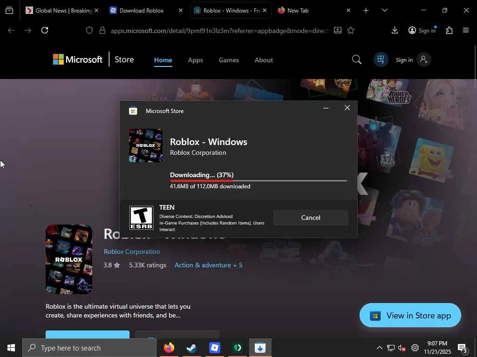
Task: Open Roblox Corporation publisher link
Action: point(132,251)
